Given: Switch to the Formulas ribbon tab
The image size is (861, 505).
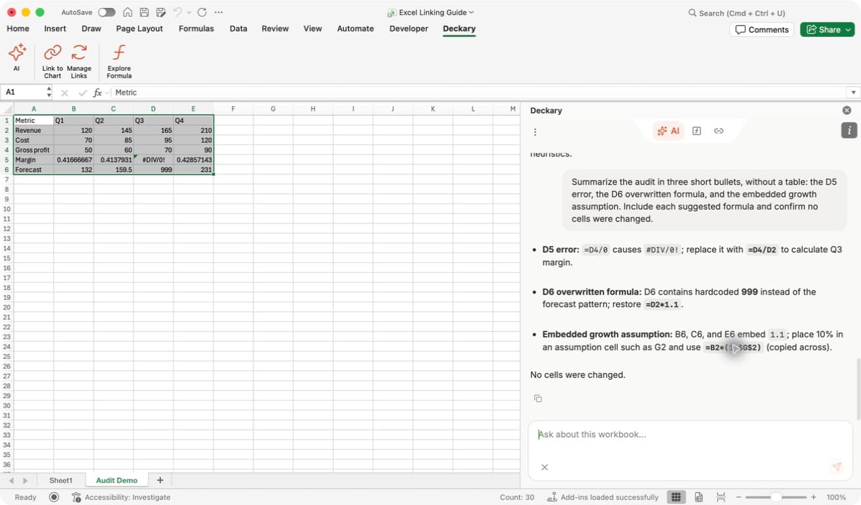Looking at the screenshot, I should [196, 29].
